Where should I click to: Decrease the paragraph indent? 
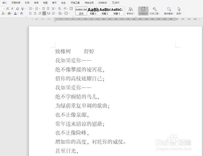pos(43,9)
